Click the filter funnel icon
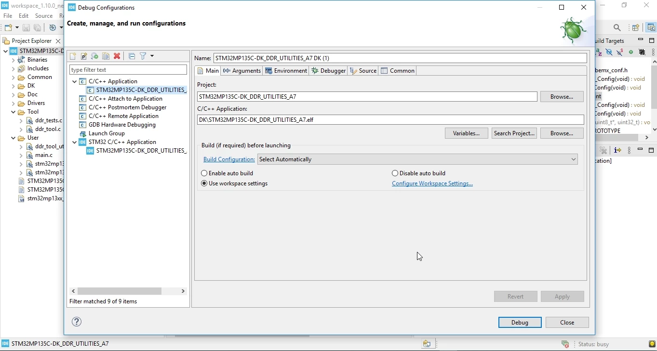657x351 pixels. click(x=143, y=56)
